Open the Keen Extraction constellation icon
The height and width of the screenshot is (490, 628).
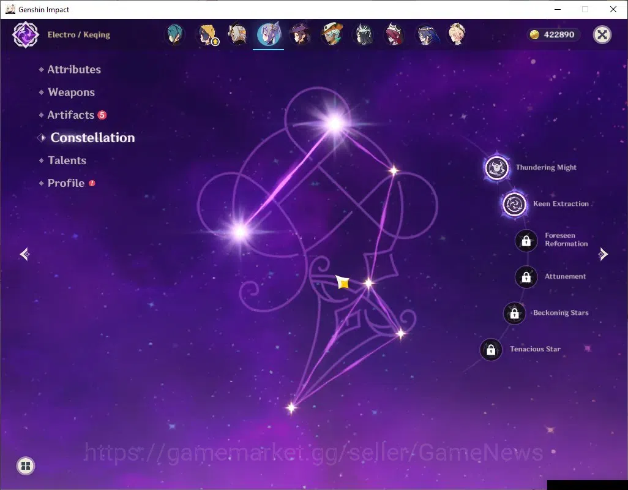pyautogui.click(x=514, y=204)
